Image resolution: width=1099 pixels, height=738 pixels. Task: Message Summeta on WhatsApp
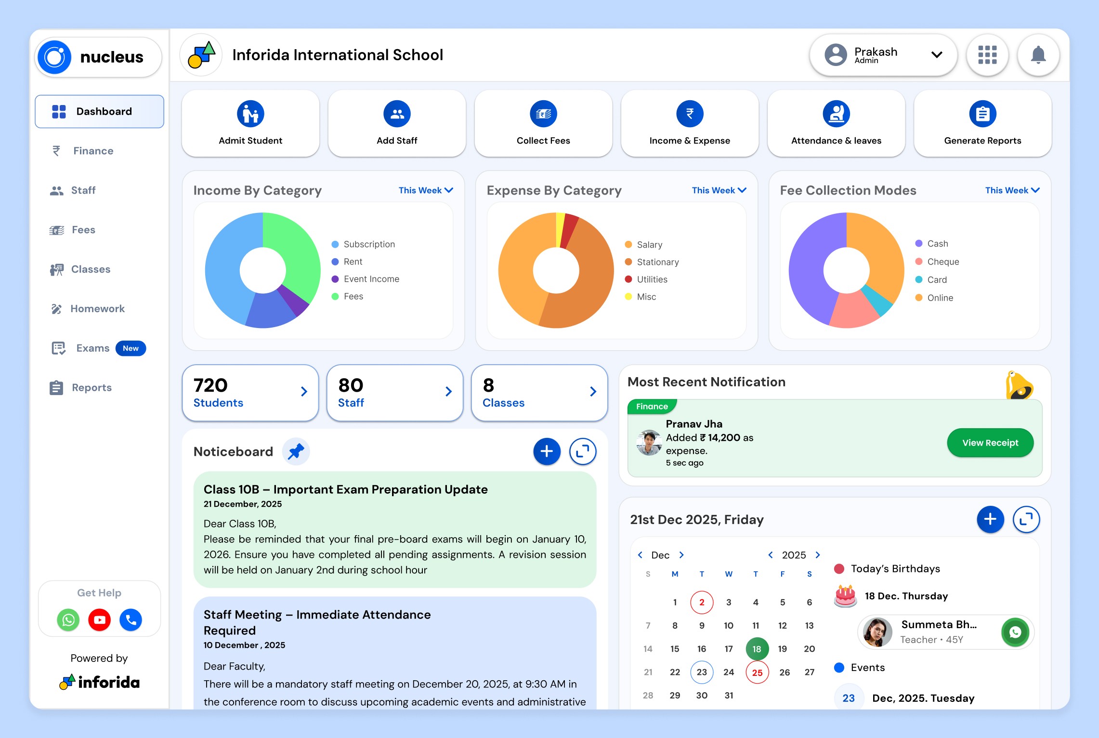pos(1015,632)
